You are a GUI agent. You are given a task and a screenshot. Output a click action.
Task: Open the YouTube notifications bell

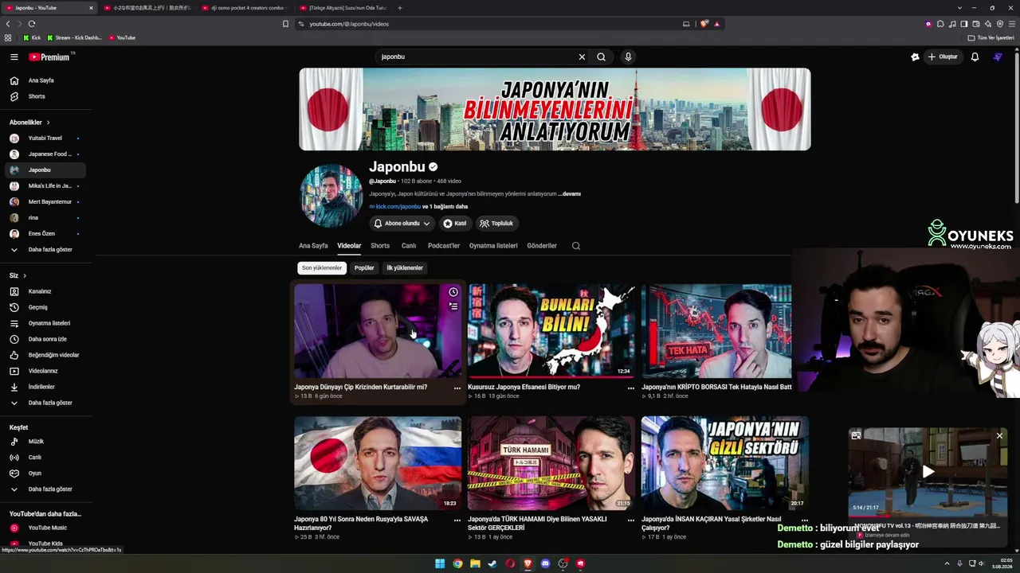coord(975,57)
